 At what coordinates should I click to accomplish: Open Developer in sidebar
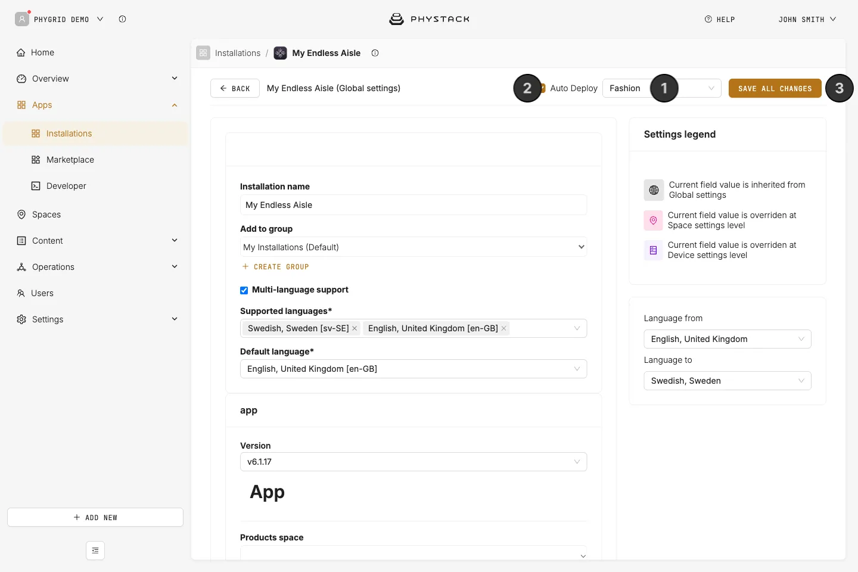[x=95, y=186]
